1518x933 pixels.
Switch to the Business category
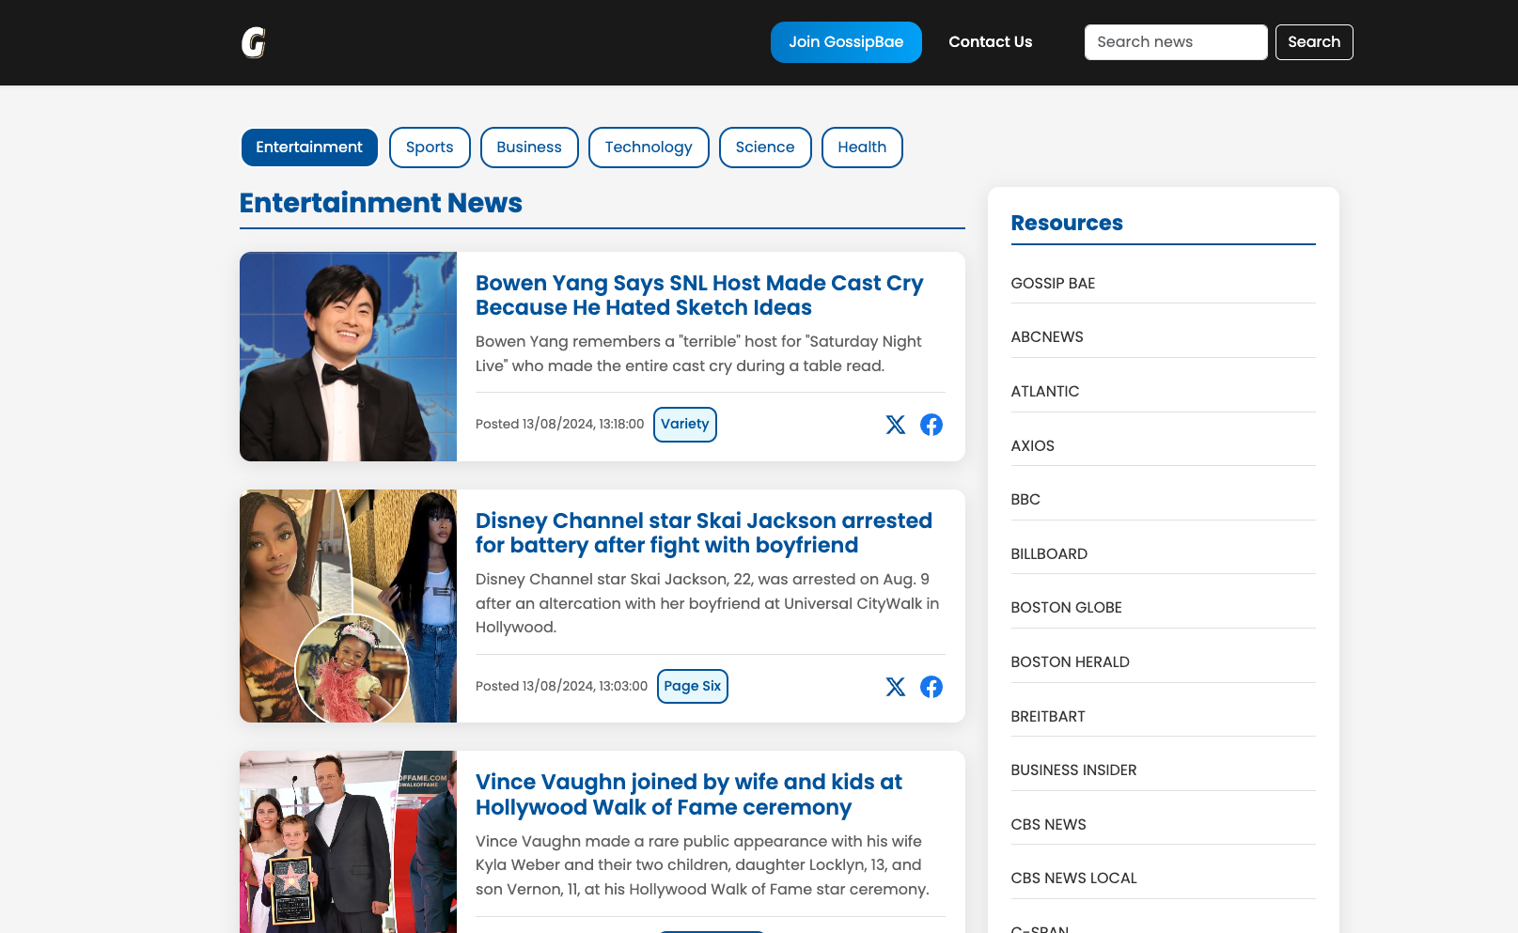[x=529, y=148]
